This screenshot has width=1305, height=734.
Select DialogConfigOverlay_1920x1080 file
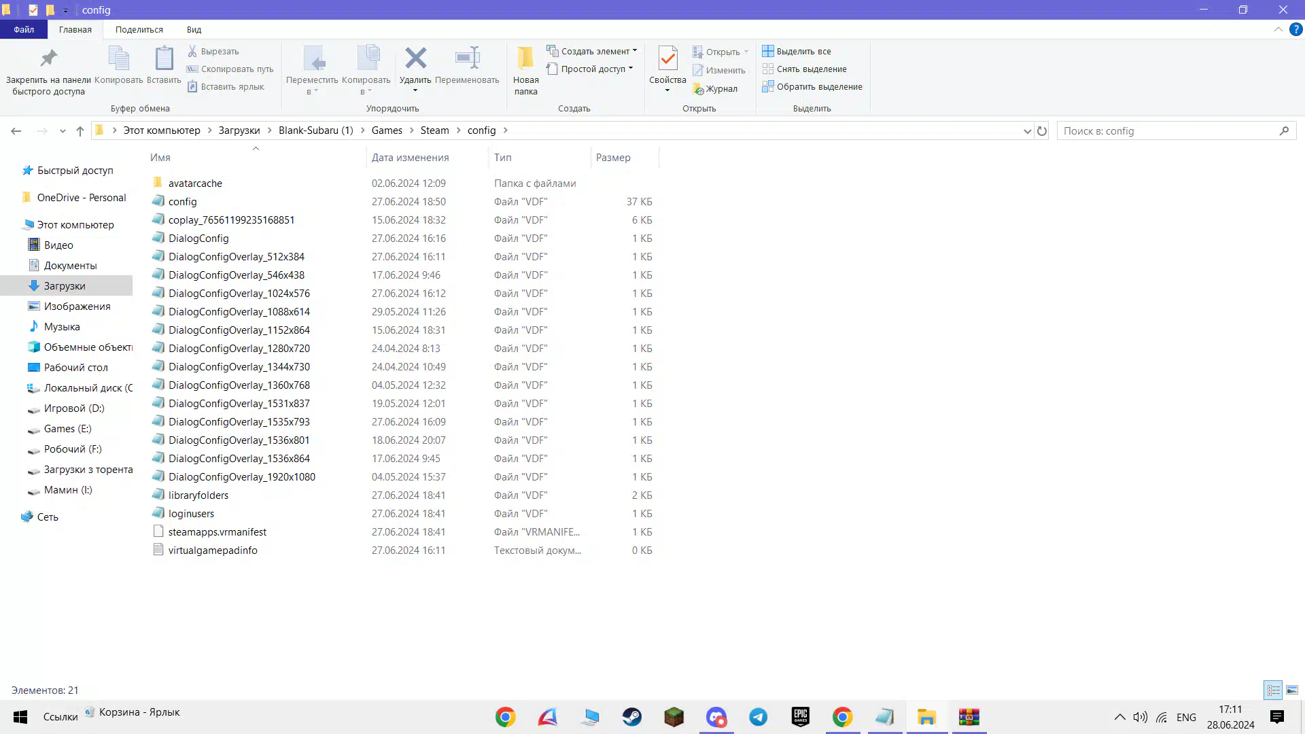pyautogui.click(x=242, y=476)
